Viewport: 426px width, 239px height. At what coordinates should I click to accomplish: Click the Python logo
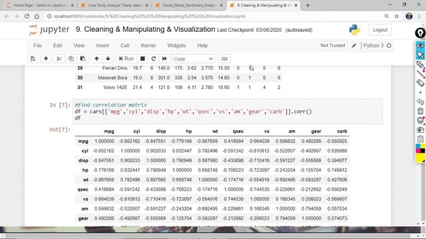(x=355, y=30)
